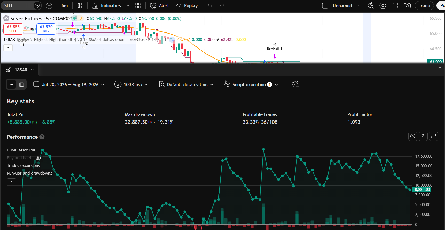Screen dimensions: 445x230
Task: Enter fullscreen mode from top toolbar
Action: coord(395,5)
